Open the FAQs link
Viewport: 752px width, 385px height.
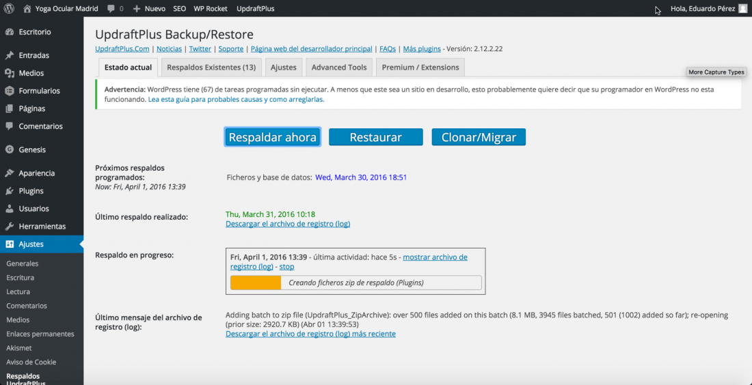[388, 49]
